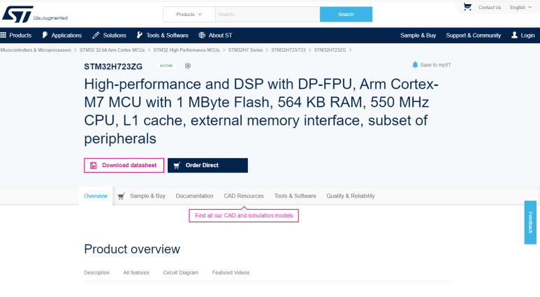Screen dimensions: 540x297
Task: Open Sample & Buy in top navbar
Action: pos(418,35)
